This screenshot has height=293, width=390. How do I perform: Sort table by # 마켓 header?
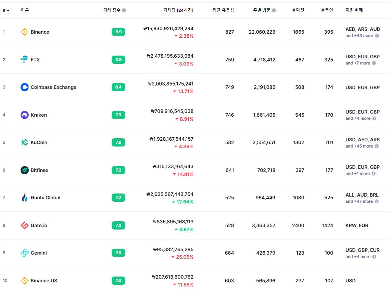point(298,10)
